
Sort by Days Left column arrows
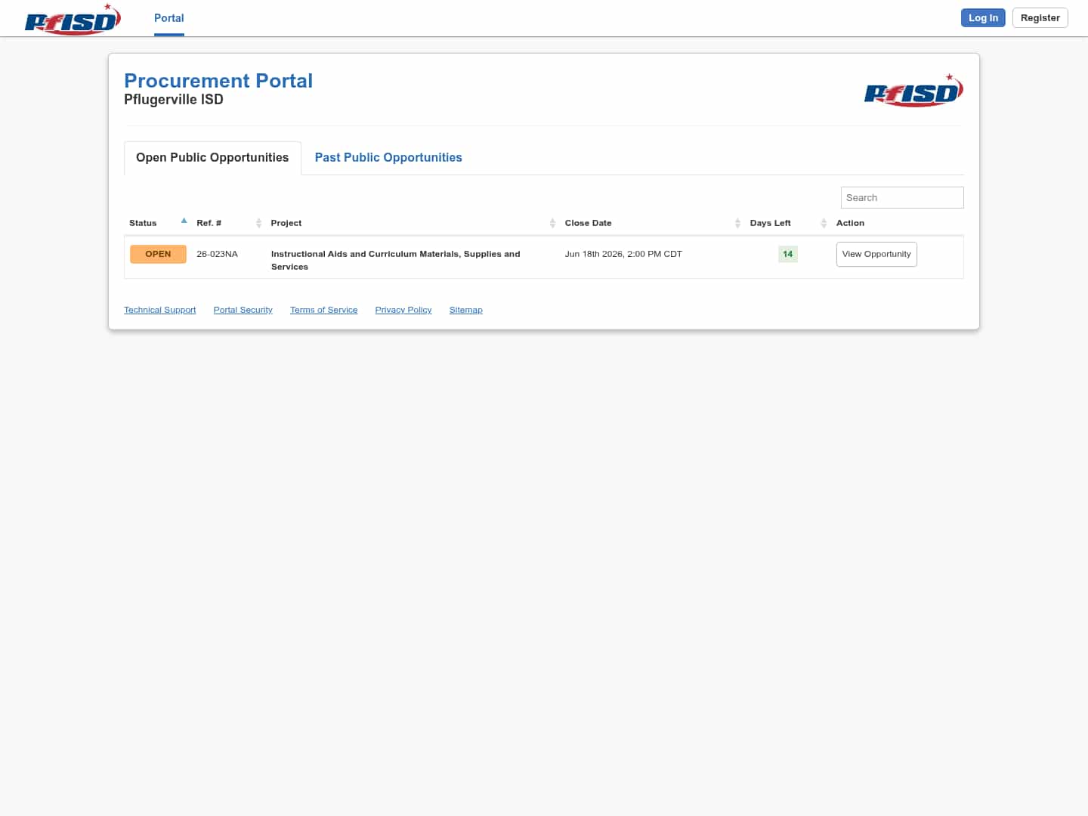pos(824,223)
